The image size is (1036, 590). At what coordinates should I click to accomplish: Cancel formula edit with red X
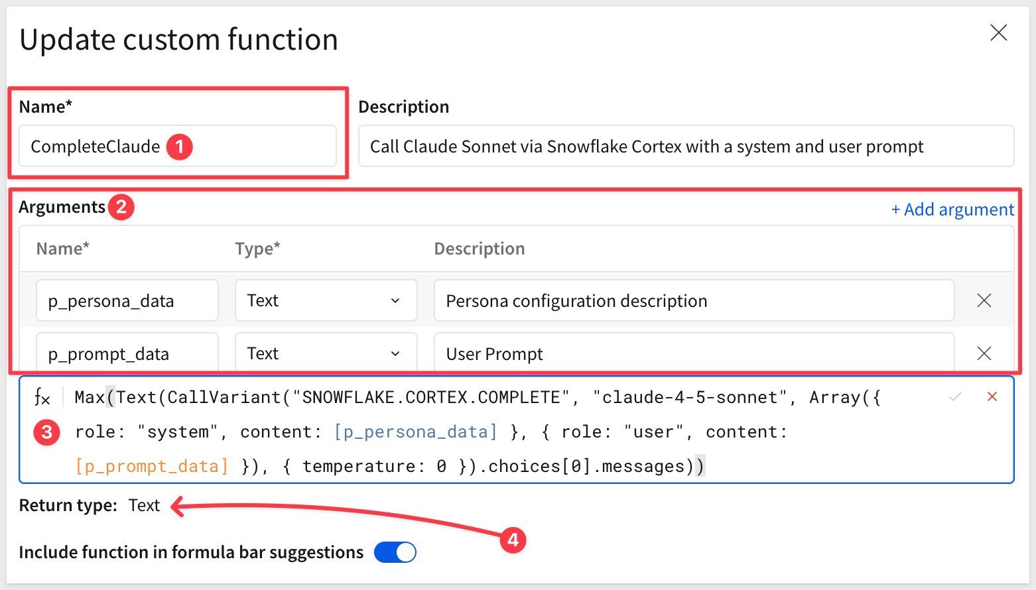(x=992, y=396)
